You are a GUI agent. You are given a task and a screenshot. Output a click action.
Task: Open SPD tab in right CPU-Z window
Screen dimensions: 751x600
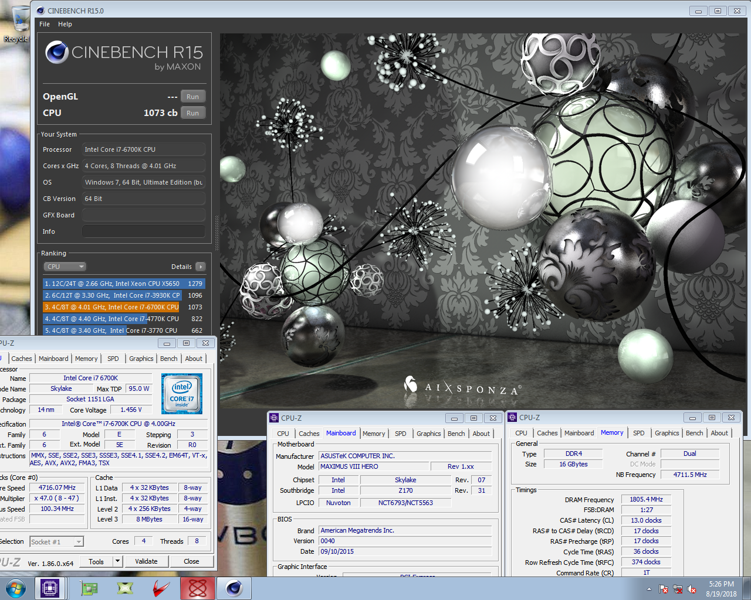click(x=639, y=433)
